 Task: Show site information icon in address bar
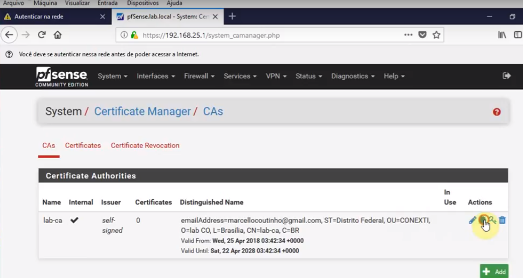[x=124, y=35]
